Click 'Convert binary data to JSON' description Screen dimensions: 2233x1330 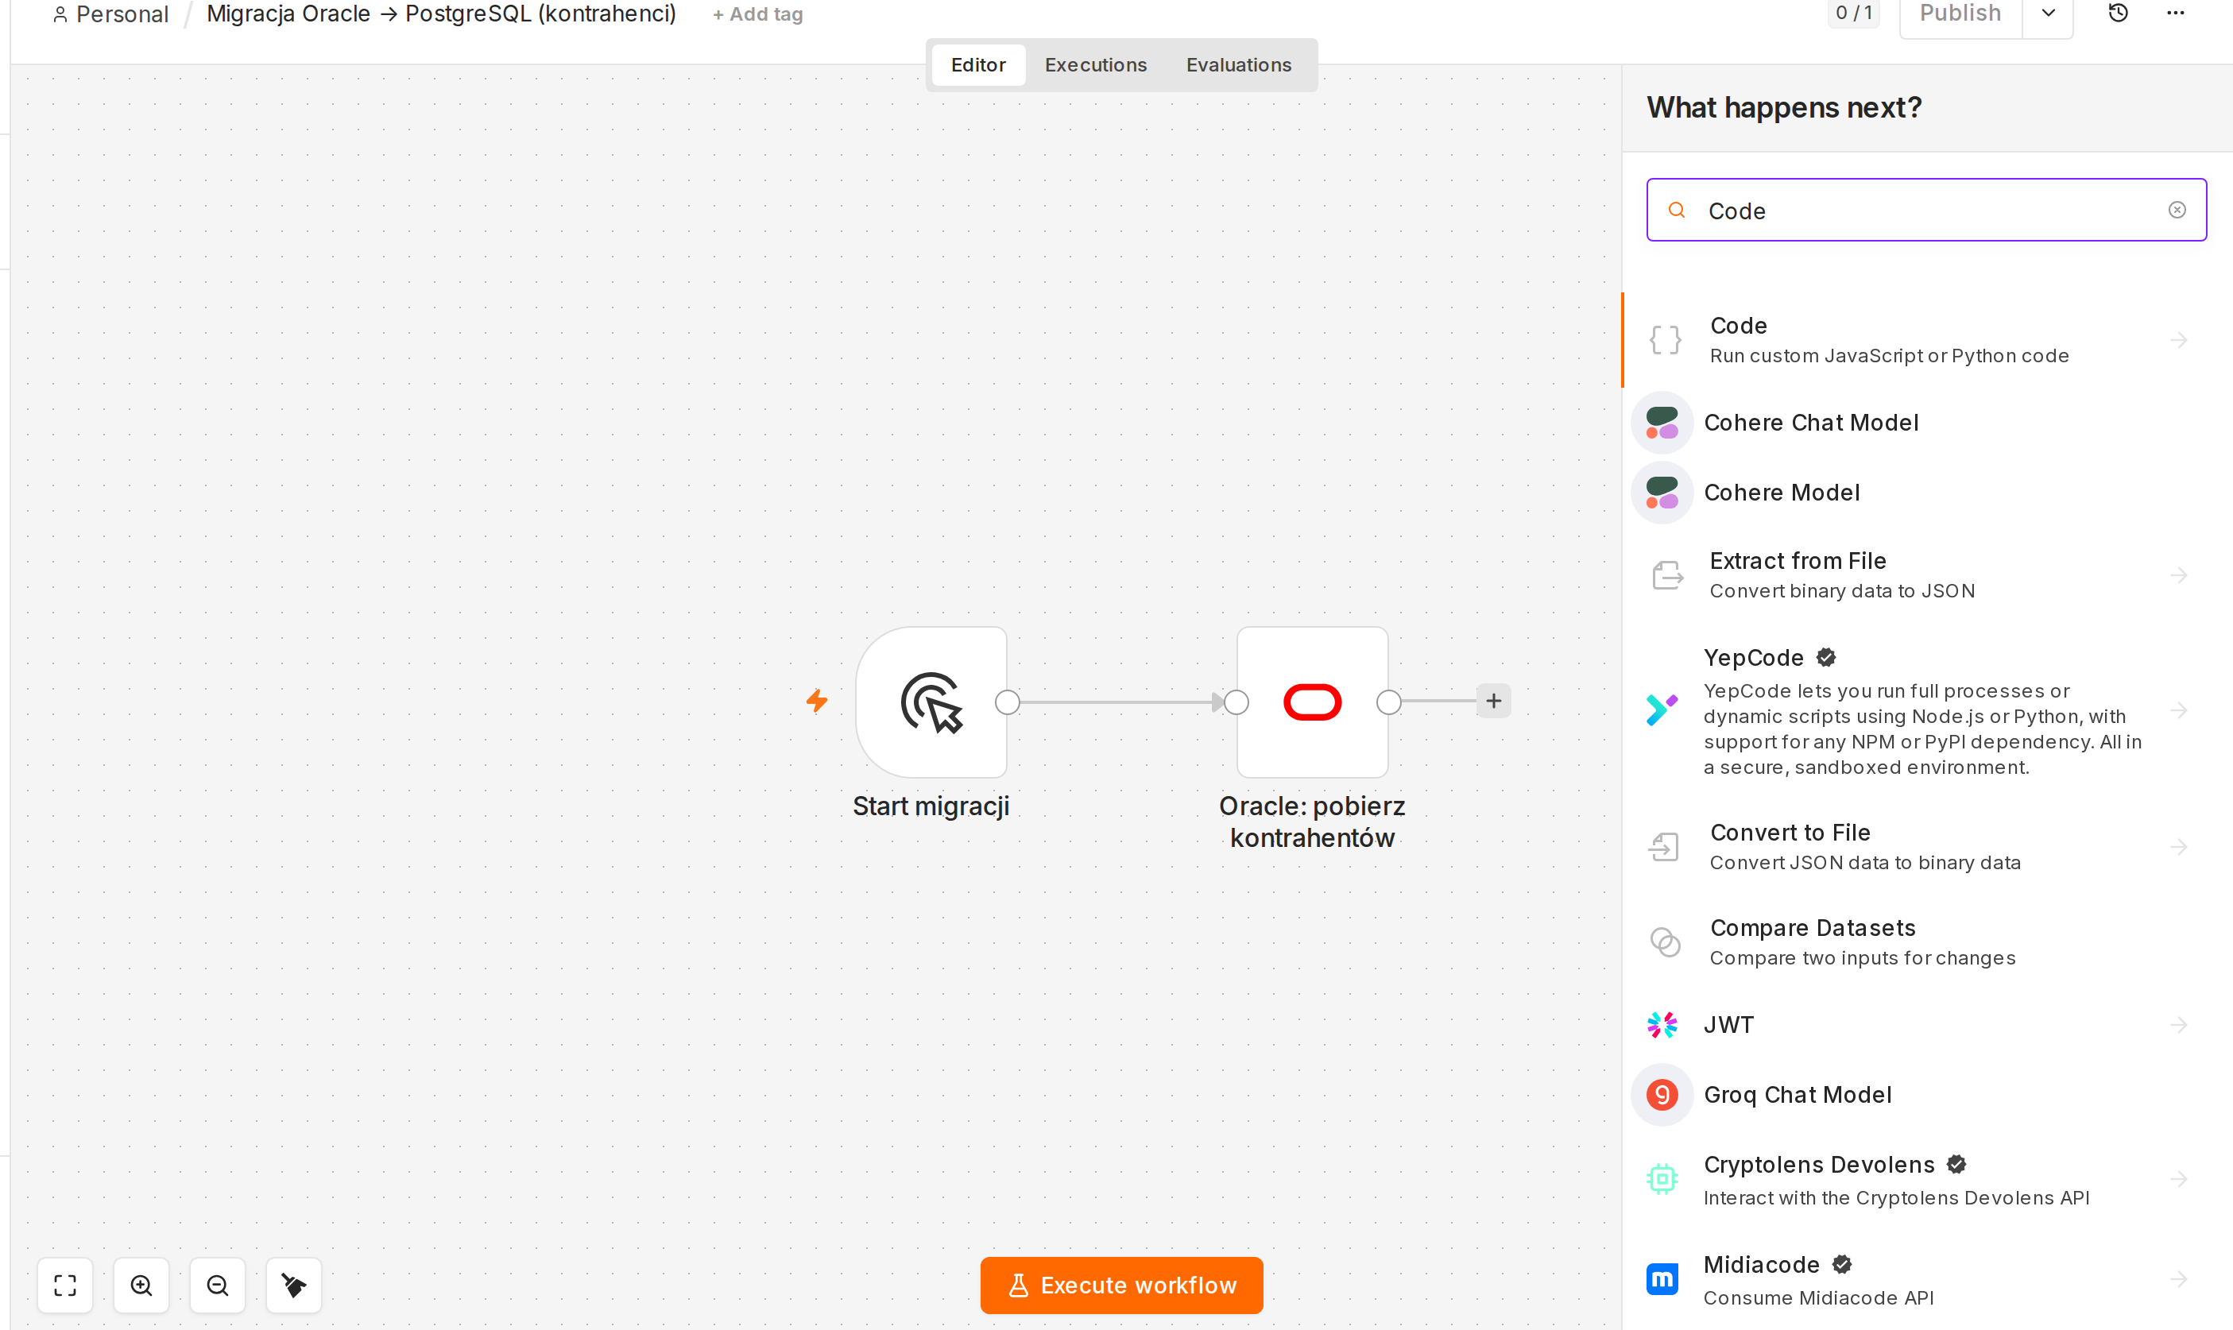click(1842, 590)
